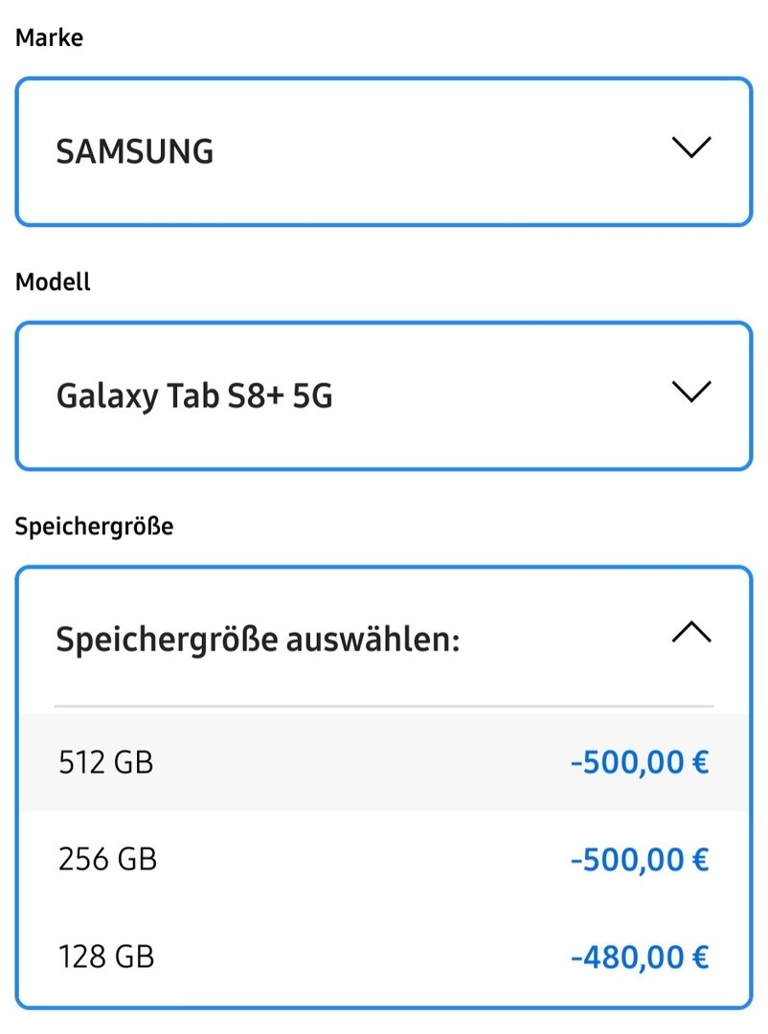
Task: Click the -500,00 € price next to 512 GB
Action: click(x=639, y=763)
